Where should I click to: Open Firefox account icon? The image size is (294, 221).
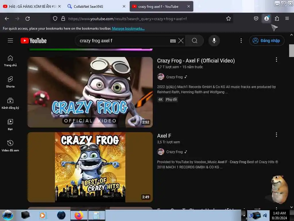click(266, 19)
